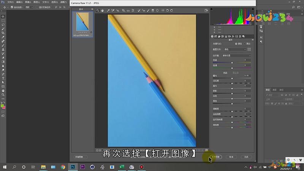Open the Effects fx panel tab
The width and height of the screenshot is (304, 171).
click(x=233, y=36)
